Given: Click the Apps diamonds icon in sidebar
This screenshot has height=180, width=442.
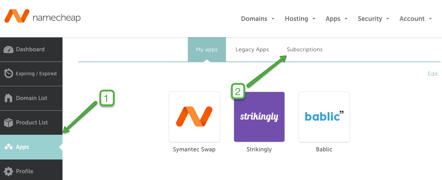Looking at the screenshot, I should (8, 147).
